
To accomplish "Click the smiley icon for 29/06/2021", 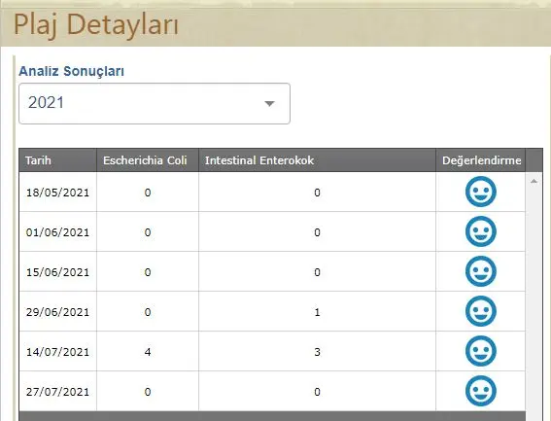I will point(481,311).
